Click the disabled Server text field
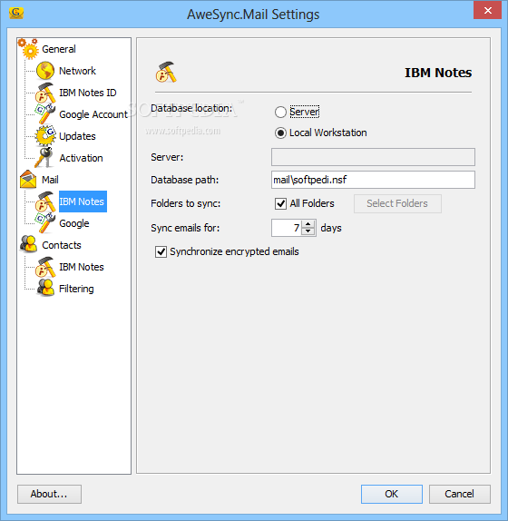508x521 pixels. [x=373, y=157]
